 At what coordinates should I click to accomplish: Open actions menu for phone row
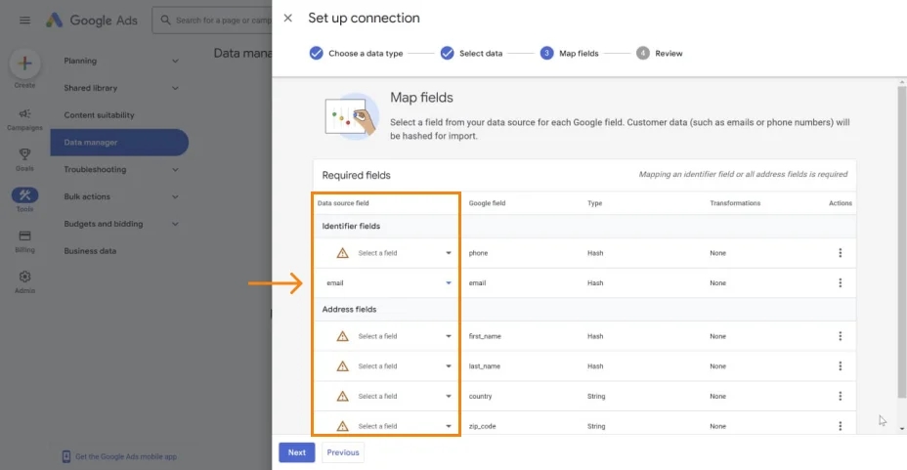840,253
